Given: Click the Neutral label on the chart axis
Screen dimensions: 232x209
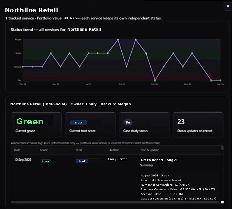Looking at the screenshot, I should pos(18,67).
